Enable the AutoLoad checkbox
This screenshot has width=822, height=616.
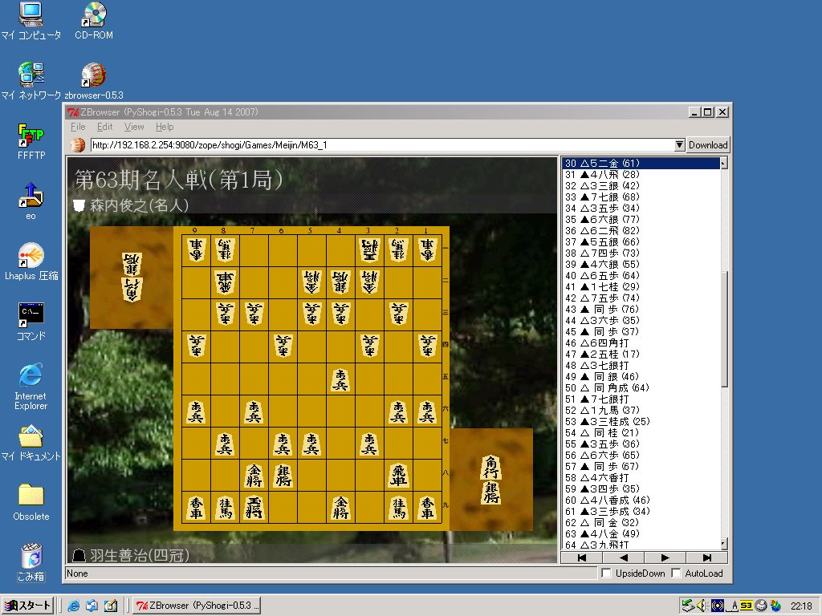[x=677, y=573]
